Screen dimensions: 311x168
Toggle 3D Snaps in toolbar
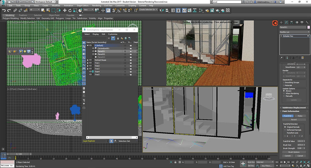click(114, 10)
